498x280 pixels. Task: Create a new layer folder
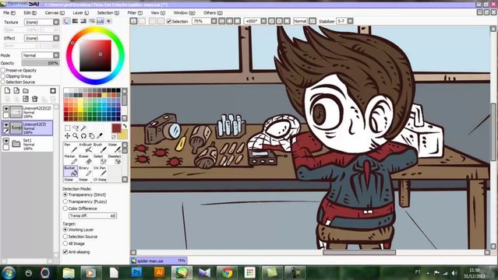point(26,91)
